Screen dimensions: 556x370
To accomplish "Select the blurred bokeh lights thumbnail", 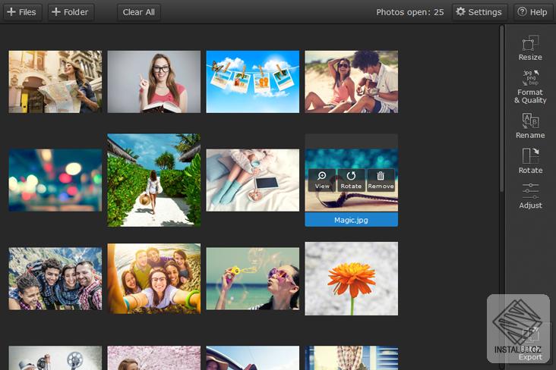I will tap(55, 180).
